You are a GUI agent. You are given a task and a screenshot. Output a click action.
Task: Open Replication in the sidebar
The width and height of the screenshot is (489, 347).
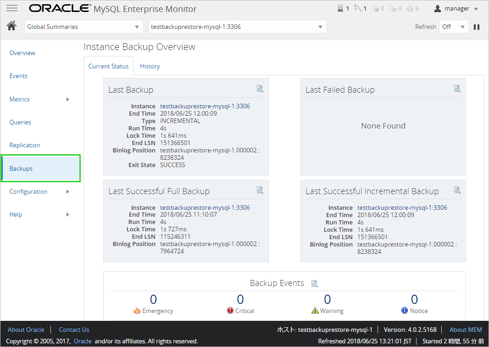point(25,145)
